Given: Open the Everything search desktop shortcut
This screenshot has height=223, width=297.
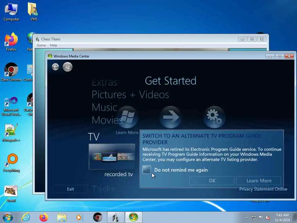Looking at the screenshot, I should pos(11,163).
